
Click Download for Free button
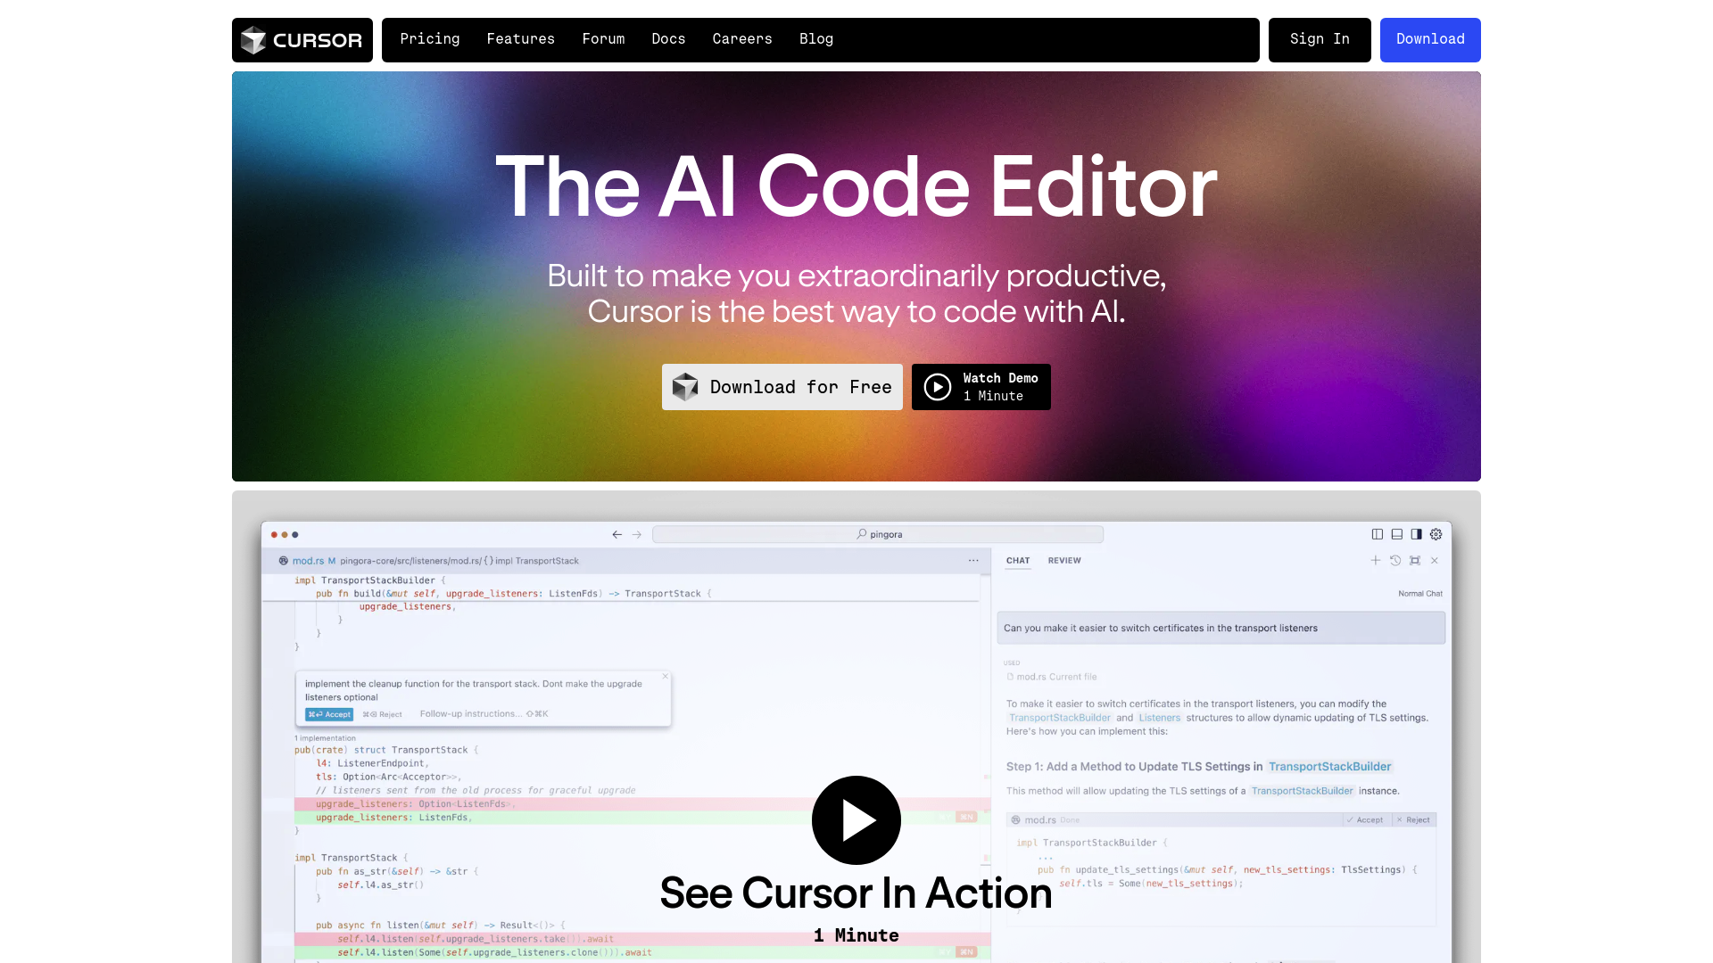782,387
